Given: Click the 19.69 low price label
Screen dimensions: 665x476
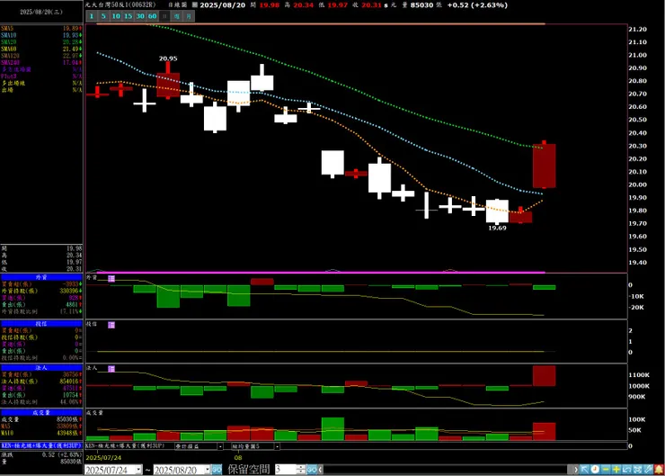Looking at the screenshot, I should click(x=497, y=228).
